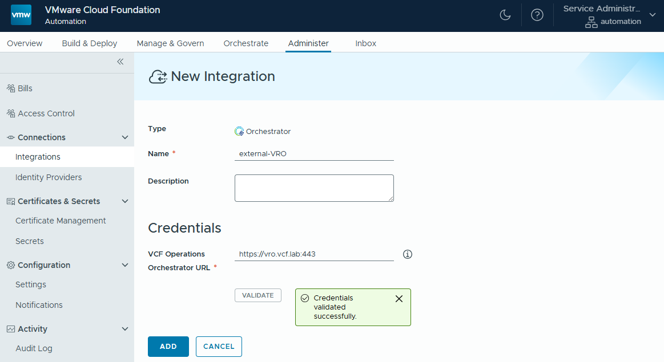
Task: Click the Name input field
Action: coord(314,154)
